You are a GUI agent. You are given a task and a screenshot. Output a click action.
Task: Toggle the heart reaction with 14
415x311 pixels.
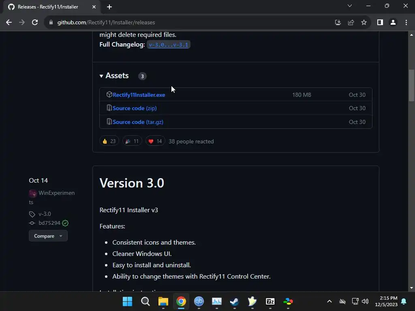tap(155, 141)
